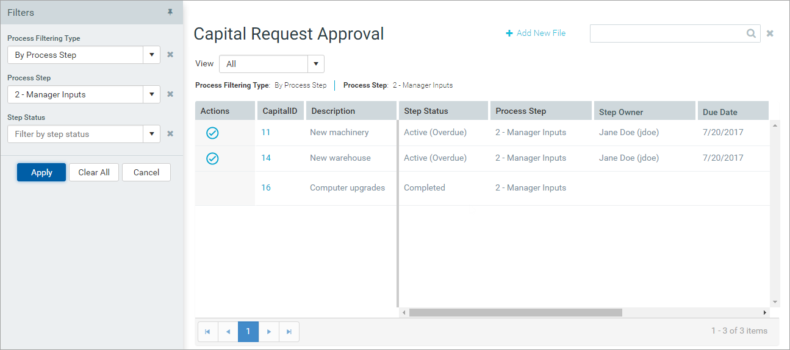Screen dimensions: 790x350
Task: Clear the search box with X icon
Action: pos(770,33)
